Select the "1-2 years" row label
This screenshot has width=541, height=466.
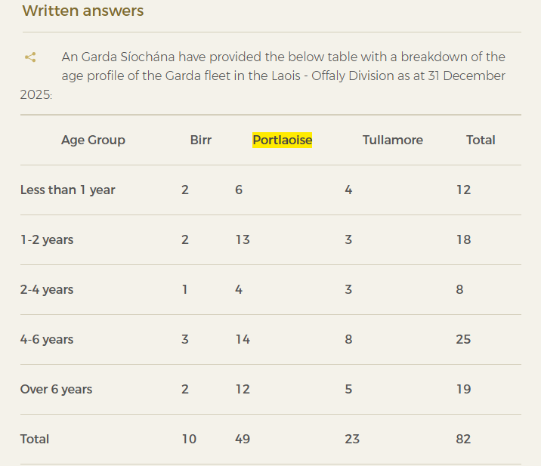[x=47, y=239]
